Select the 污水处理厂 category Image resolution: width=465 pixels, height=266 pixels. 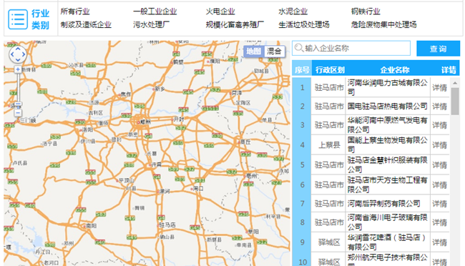tap(151, 24)
